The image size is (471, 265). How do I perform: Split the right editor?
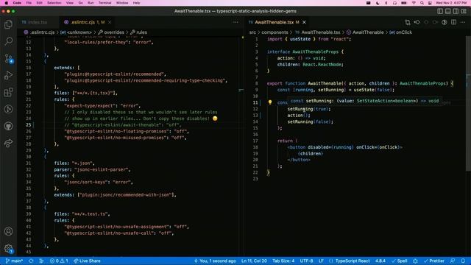(453, 22)
